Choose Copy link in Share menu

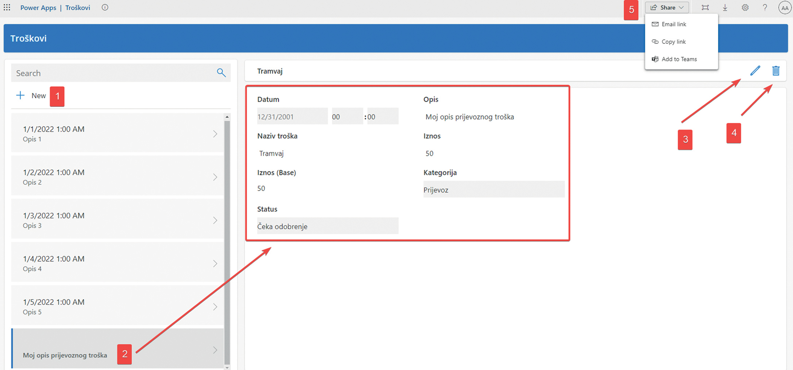673,41
